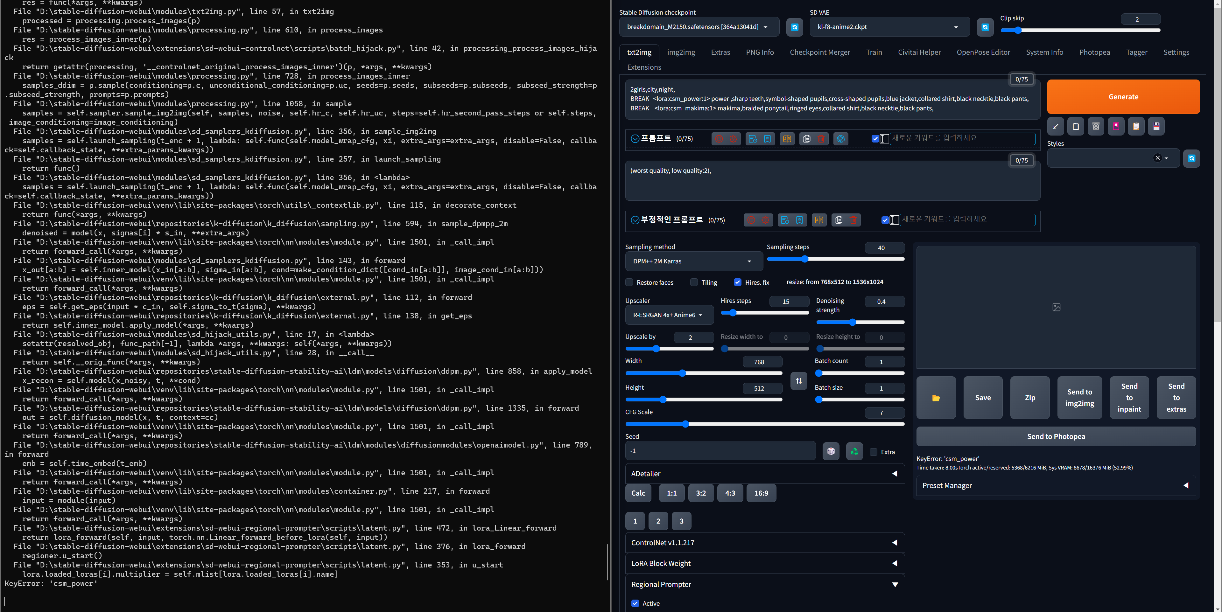This screenshot has width=1222, height=612.
Task: Click the refresh styles icon next to Styles field
Action: pos(1191,158)
